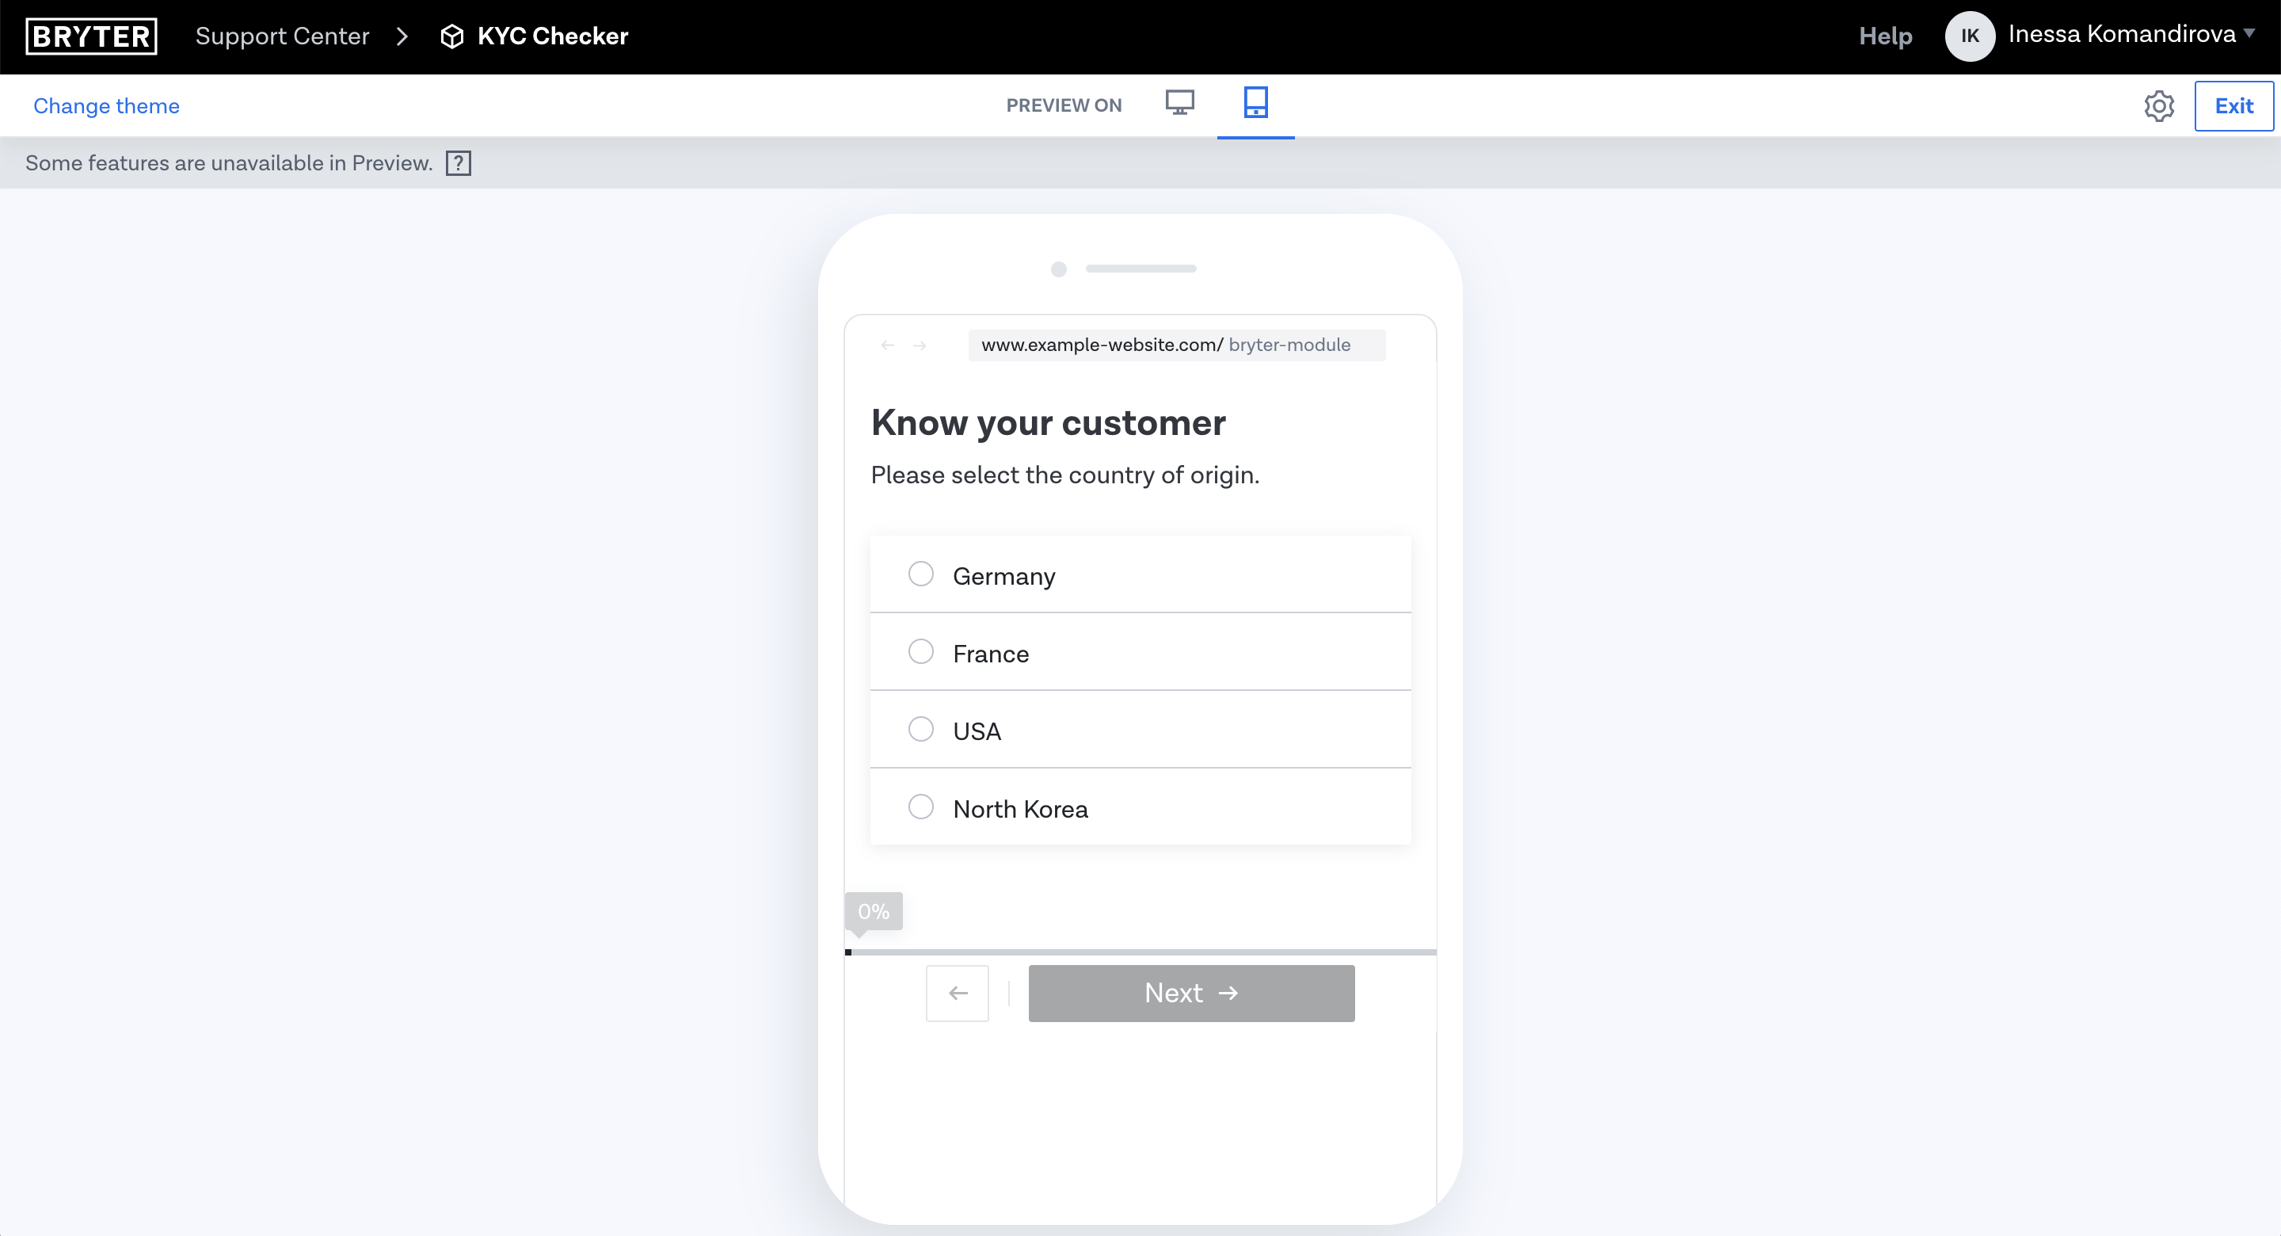Click the breadcrumb chevron after Support Center
2281x1236 pixels.
403,36
